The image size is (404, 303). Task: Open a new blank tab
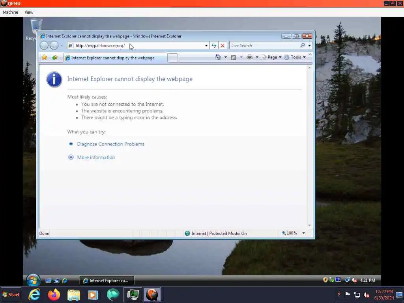pyautogui.click(x=173, y=58)
